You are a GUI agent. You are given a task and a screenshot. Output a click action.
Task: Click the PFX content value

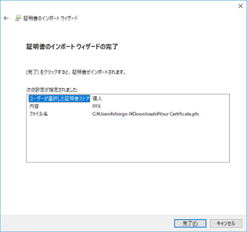[96, 106]
